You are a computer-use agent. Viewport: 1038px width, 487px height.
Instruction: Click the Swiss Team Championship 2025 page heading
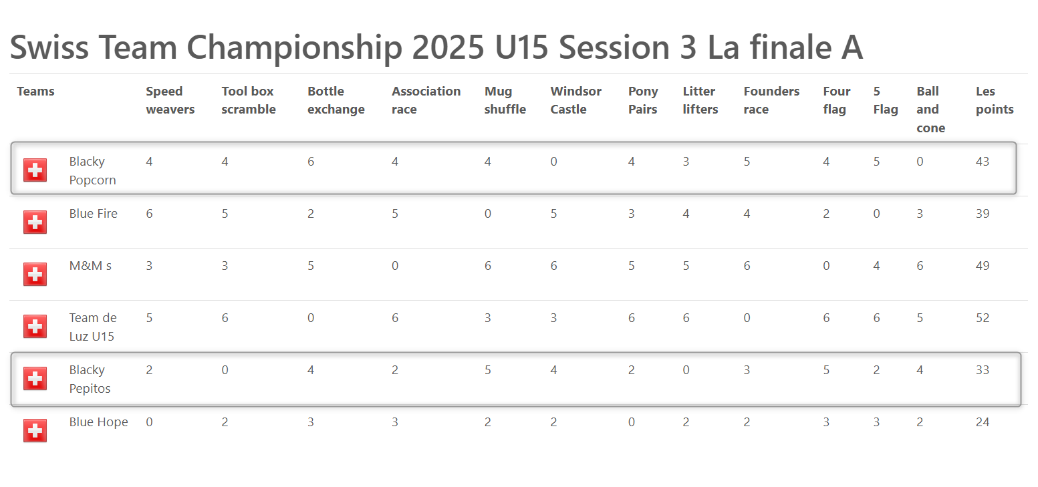tap(436, 47)
